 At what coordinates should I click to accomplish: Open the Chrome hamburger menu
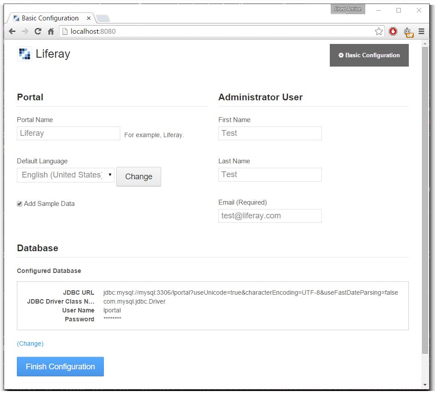[421, 32]
